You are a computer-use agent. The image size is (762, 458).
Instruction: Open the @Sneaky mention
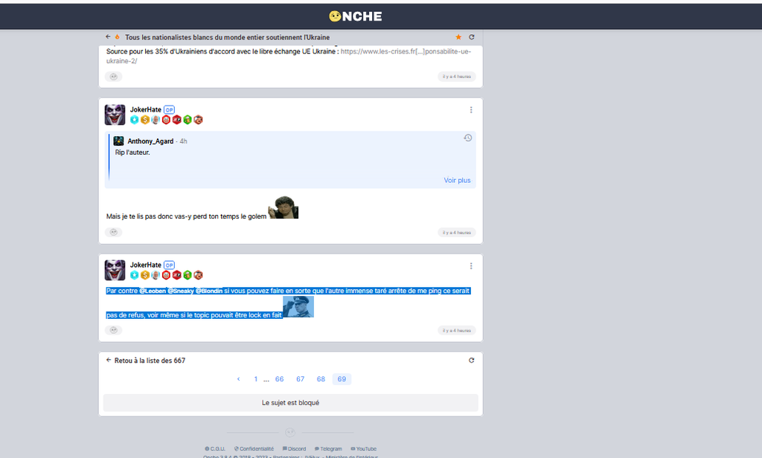click(x=181, y=291)
